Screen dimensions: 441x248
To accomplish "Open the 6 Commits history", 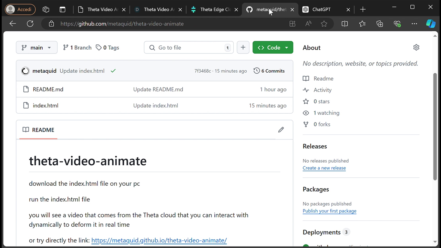I will (269, 71).
